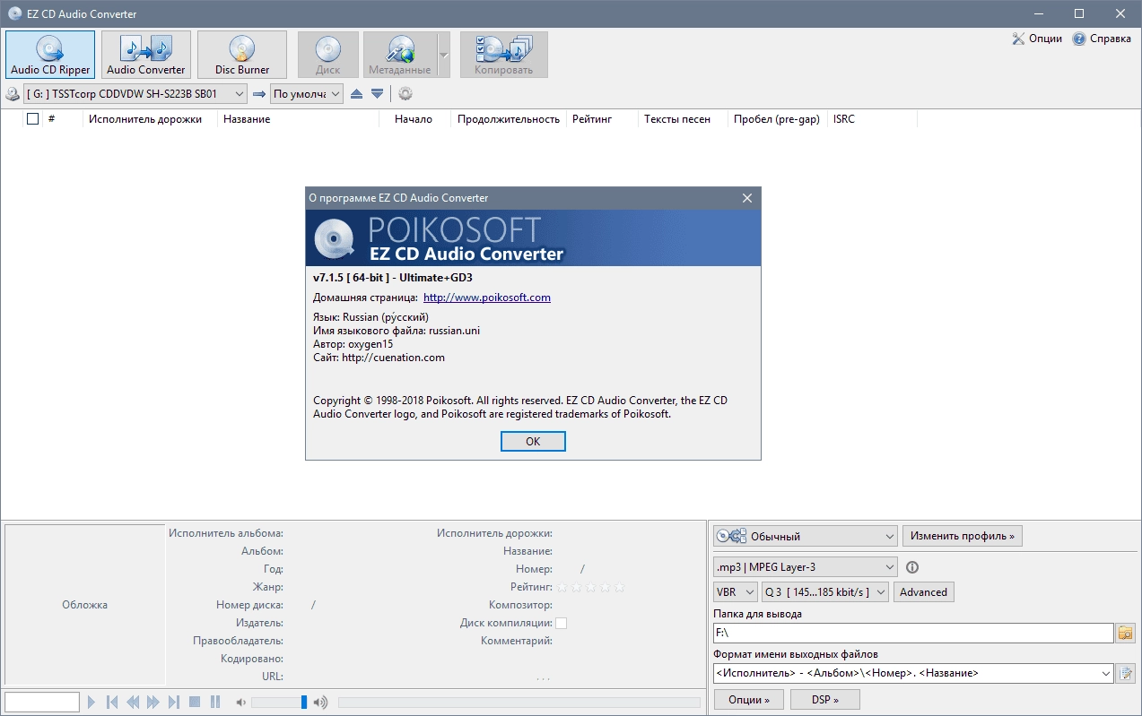Click the previous track button
Screen dimensions: 1142x716
pyautogui.click(x=113, y=702)
